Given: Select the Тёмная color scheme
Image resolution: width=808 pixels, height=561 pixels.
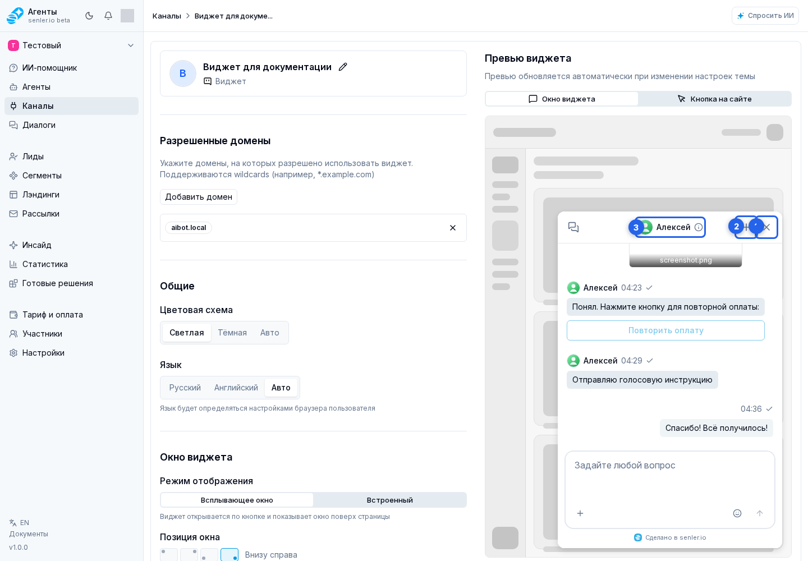Looking at the screenshot, I should point(232,333).
